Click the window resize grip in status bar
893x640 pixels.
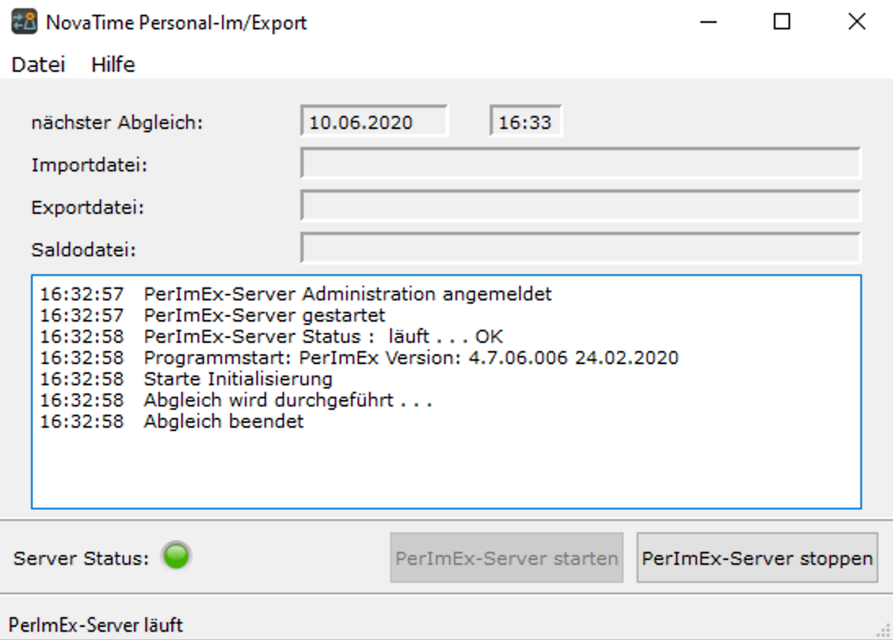tap(883, 630)
